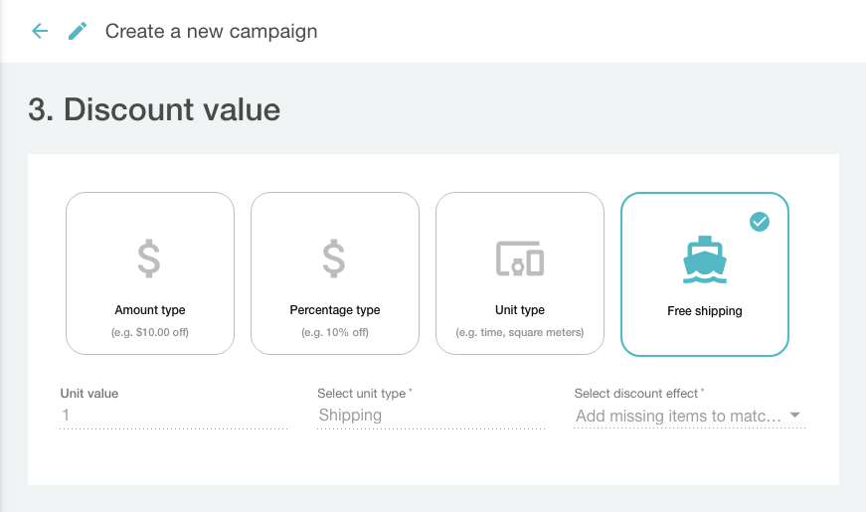866x512 pixels.
Task: Click the '$10.00 off' example text
Action: click(150, 332)
